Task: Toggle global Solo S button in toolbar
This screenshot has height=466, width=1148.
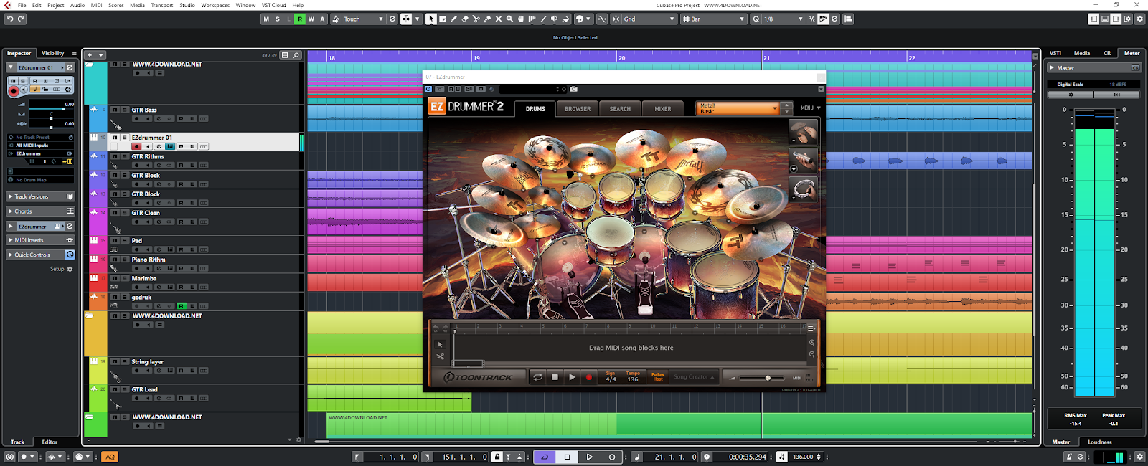Action: point(278,19)
